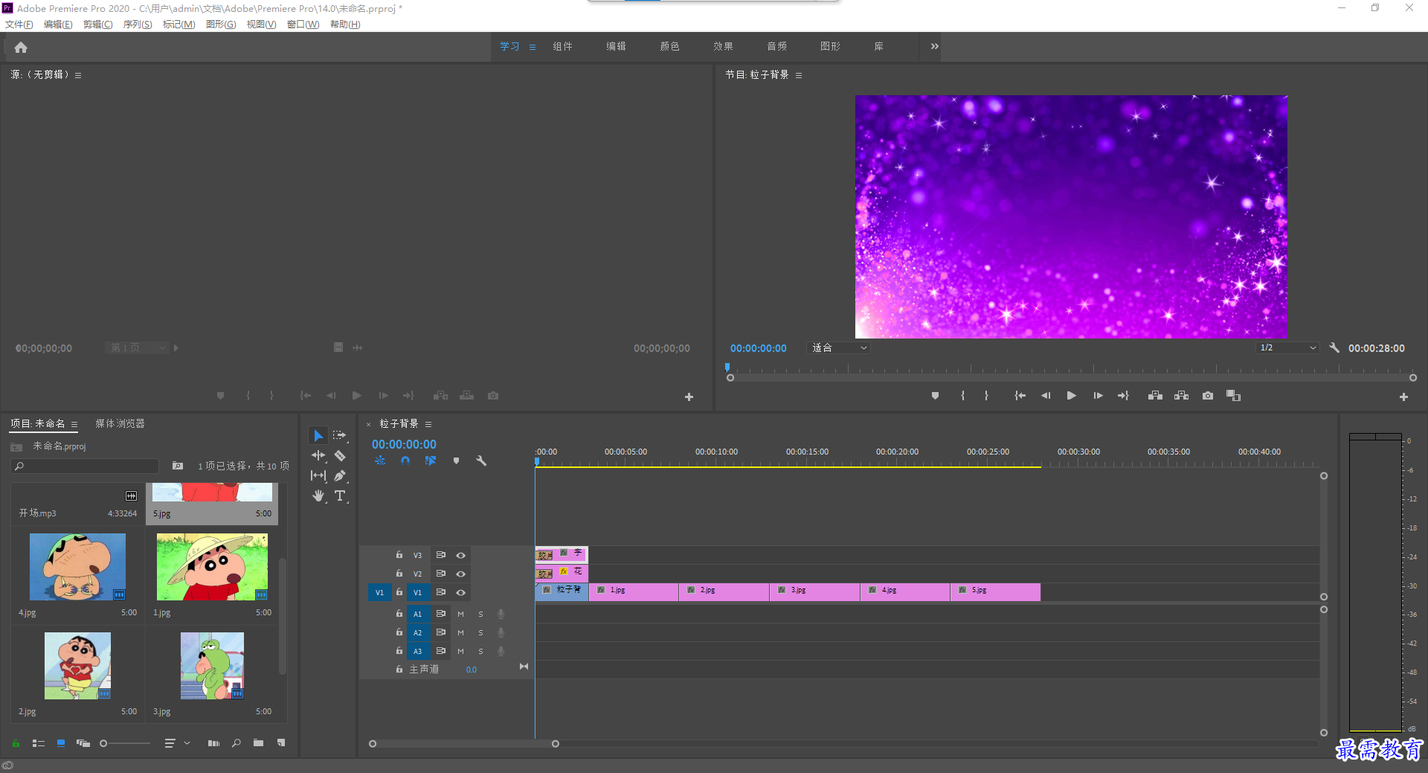Image resolution: width=1428 pixels, height=773 pixels.
Task: Add marker in program monitor
Action: click(935, 396)
